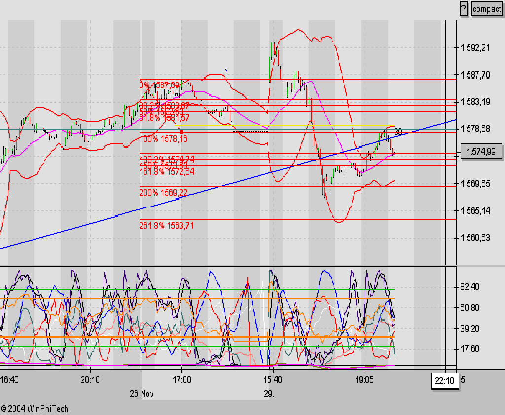
Task: Click the 22:10 time cursor label
Action: click(x=444, y=381)
